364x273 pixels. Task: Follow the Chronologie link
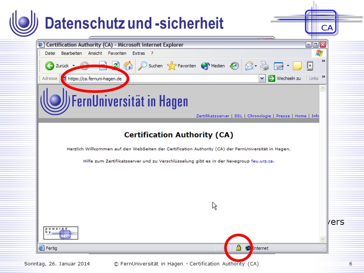(x=259, y=116)
